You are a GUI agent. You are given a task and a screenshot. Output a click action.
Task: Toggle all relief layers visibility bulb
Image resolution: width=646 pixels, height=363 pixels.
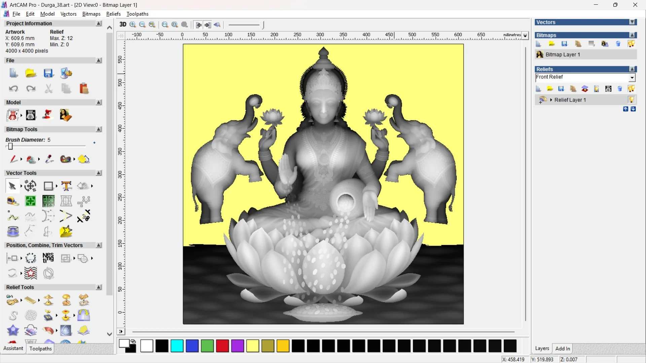click(x=631, y=88)
